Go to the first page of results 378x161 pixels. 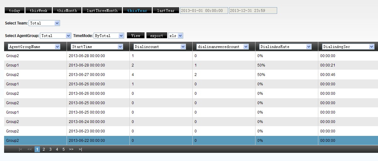pyautogui.click(x=20, y=149)
